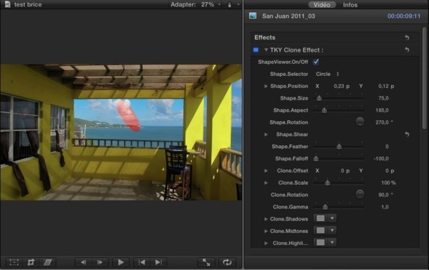Screen dimensions: 429x270
Task: Click Shape.Position X value 0,23
Action: (339, 86)
